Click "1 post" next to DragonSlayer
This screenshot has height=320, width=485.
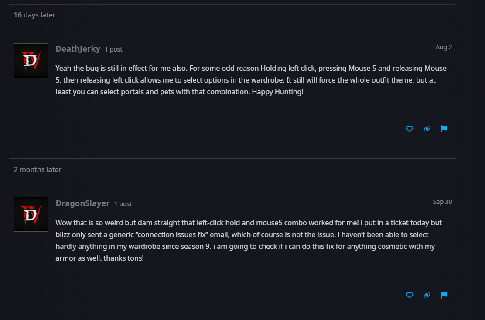pos(123,204)
